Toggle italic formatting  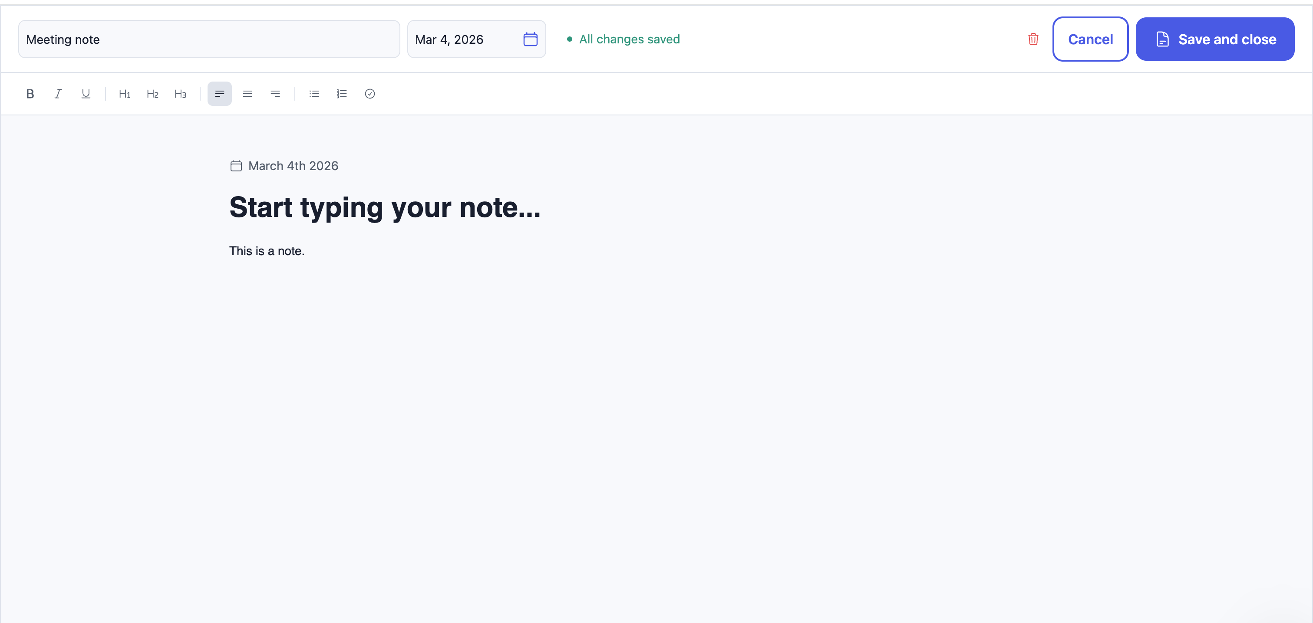pos(58,94)
